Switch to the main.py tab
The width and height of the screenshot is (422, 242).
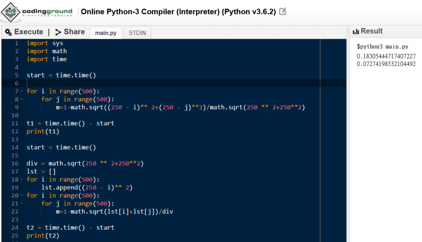tap(105, 33)
